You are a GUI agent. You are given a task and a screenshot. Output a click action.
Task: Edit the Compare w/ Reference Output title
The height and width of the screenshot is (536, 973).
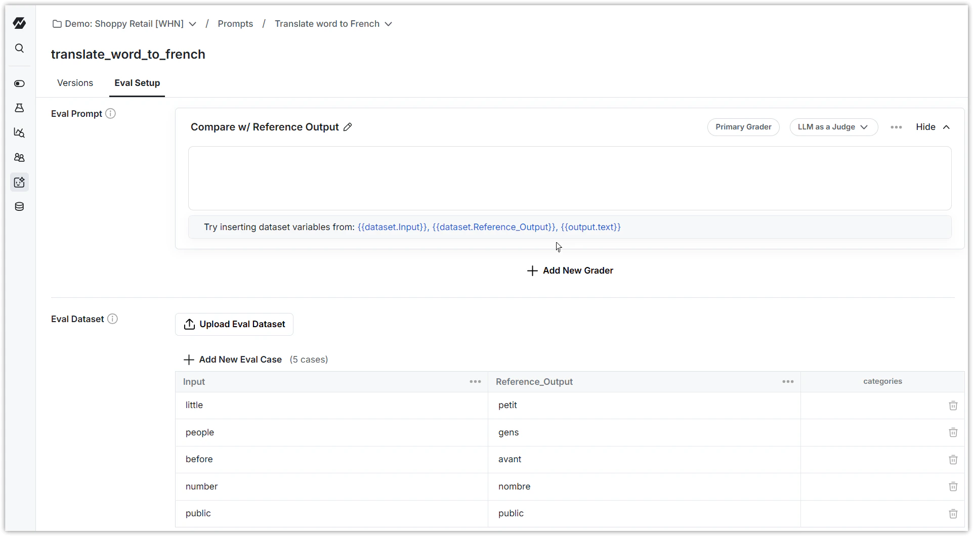pos(348,127)
